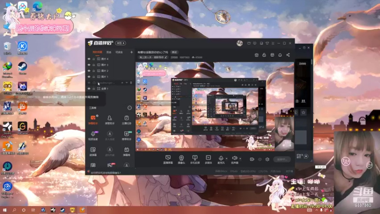Click the notification bell icon

point(280,55)
